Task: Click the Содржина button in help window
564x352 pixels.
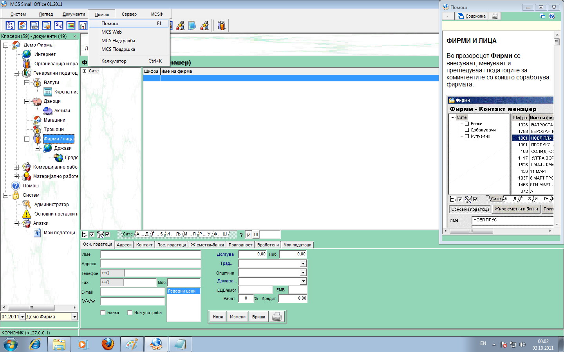Action: pos(472,16)
